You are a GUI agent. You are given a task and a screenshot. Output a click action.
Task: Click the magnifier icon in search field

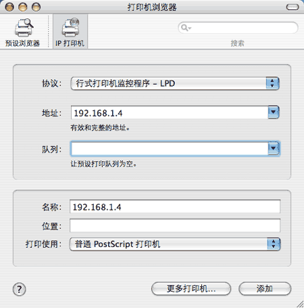click(186, 28)
